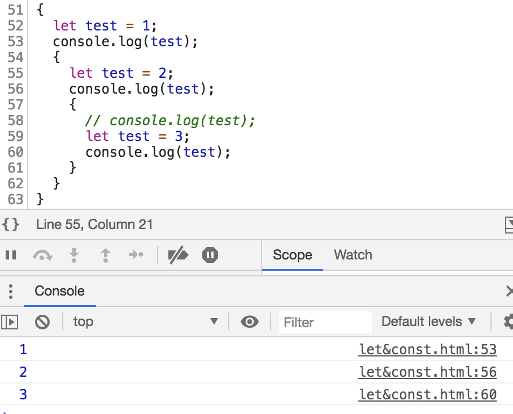The width and height of the screenshot is (513, 414).
Task: Click the step out of function arrow
Action: (x=105, y=255)
